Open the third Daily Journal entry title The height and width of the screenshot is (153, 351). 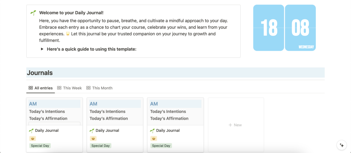[x=168, y=131]
